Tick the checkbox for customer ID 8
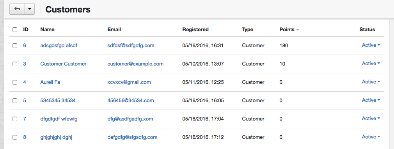 click(x=15, y=137)
